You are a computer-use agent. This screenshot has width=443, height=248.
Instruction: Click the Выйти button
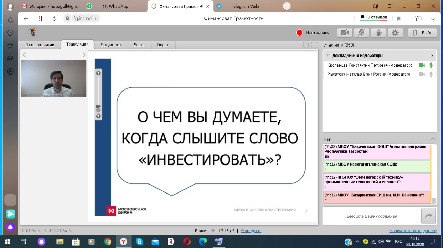pyautogui.click(x=423, y=33)
